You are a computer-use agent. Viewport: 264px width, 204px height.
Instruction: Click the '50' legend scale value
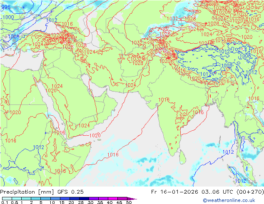(x=129, y=202)
